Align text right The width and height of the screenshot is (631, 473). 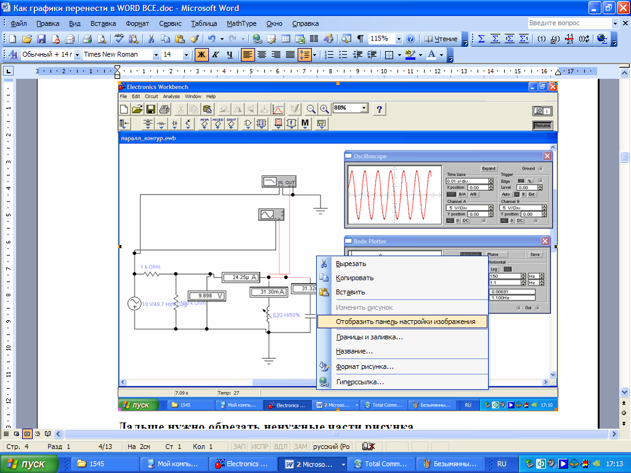point(275,54)
